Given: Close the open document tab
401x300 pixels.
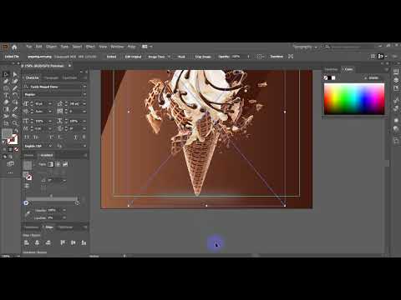Looking at the screenshot, I should click(x=69, y=66).
